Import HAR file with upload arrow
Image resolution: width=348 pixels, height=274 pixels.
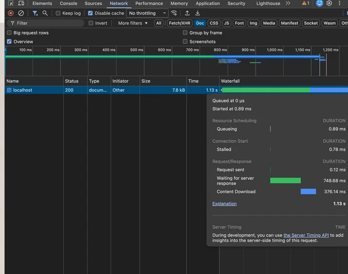[187, 13]
